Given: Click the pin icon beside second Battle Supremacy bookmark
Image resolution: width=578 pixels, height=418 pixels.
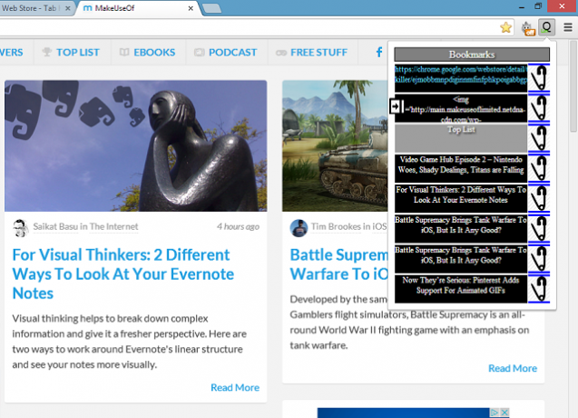Looking at the screenshot, I should coord(539,260).
